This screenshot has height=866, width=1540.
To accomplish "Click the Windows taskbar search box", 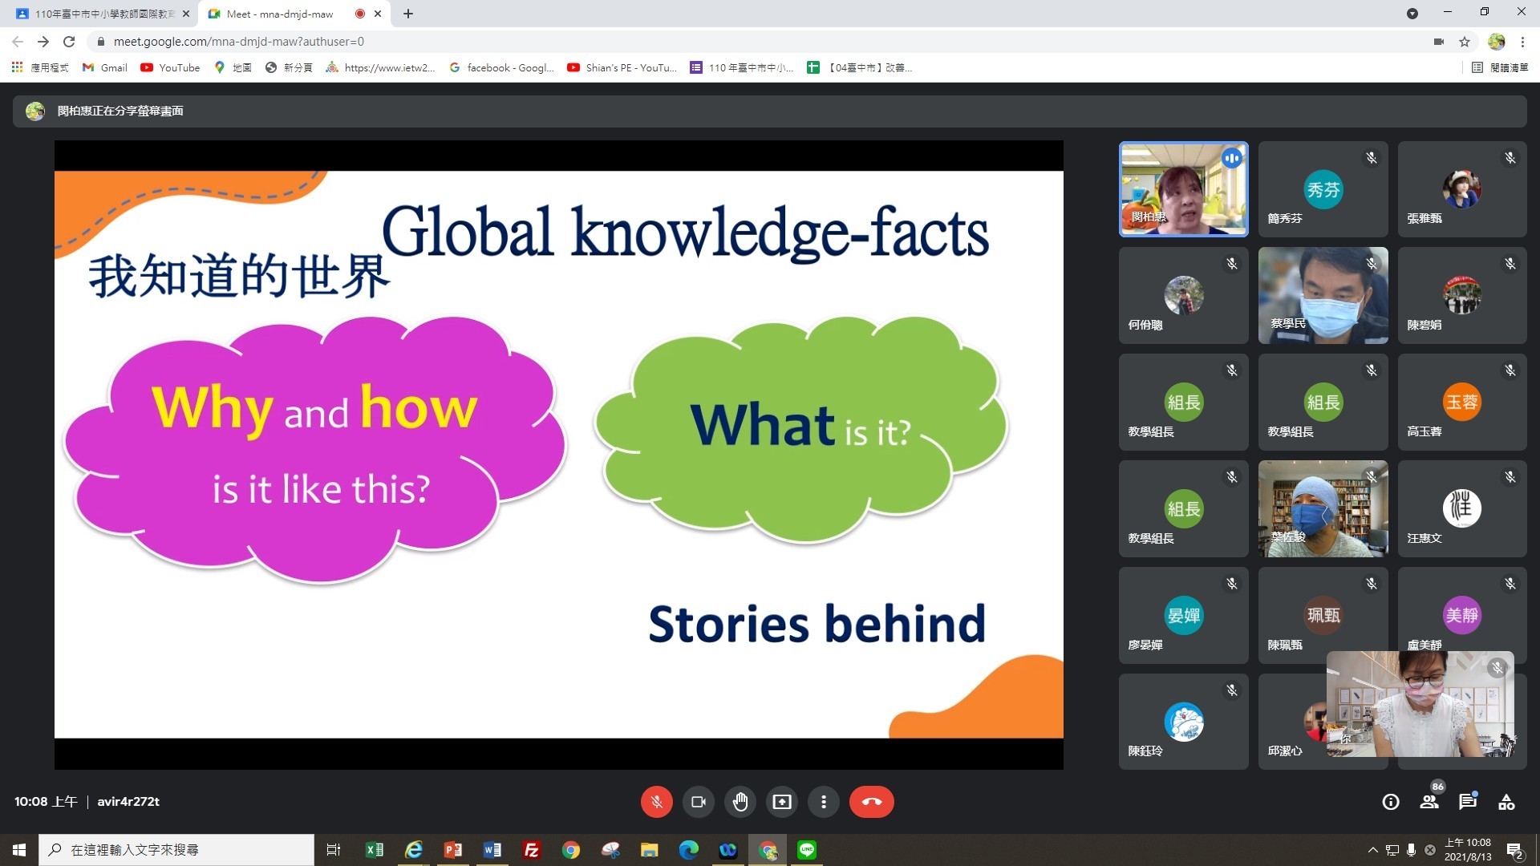I will (x=176, y=850).
